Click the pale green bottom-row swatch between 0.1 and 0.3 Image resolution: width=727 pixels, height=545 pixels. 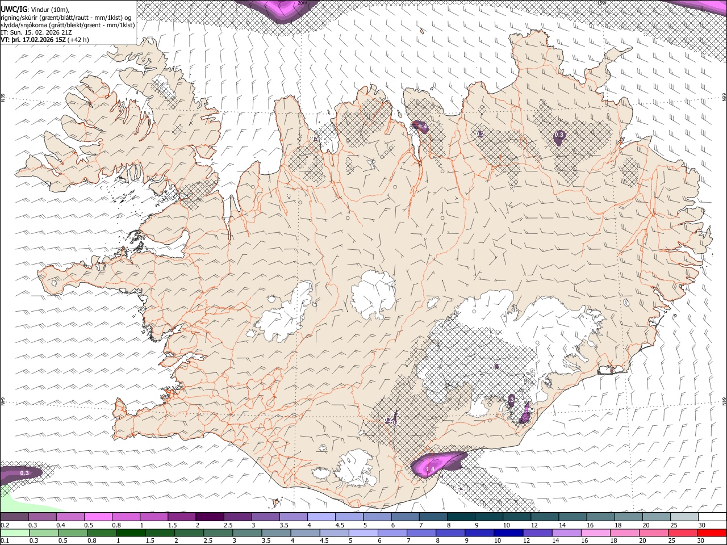15,533
